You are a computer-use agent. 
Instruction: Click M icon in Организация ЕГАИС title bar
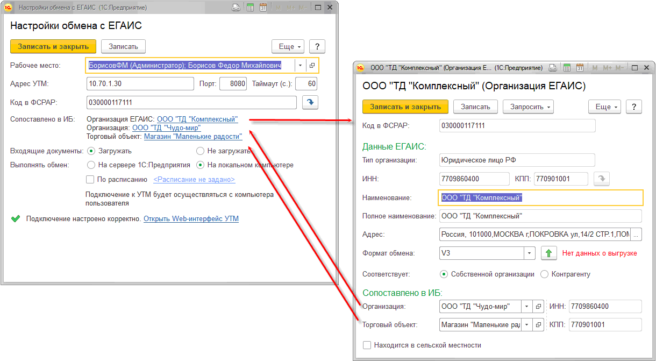coord(595,68)
